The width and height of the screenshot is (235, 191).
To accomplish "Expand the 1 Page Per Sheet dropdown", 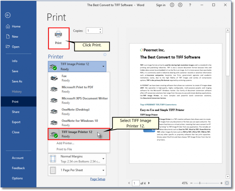I will 103,170.
